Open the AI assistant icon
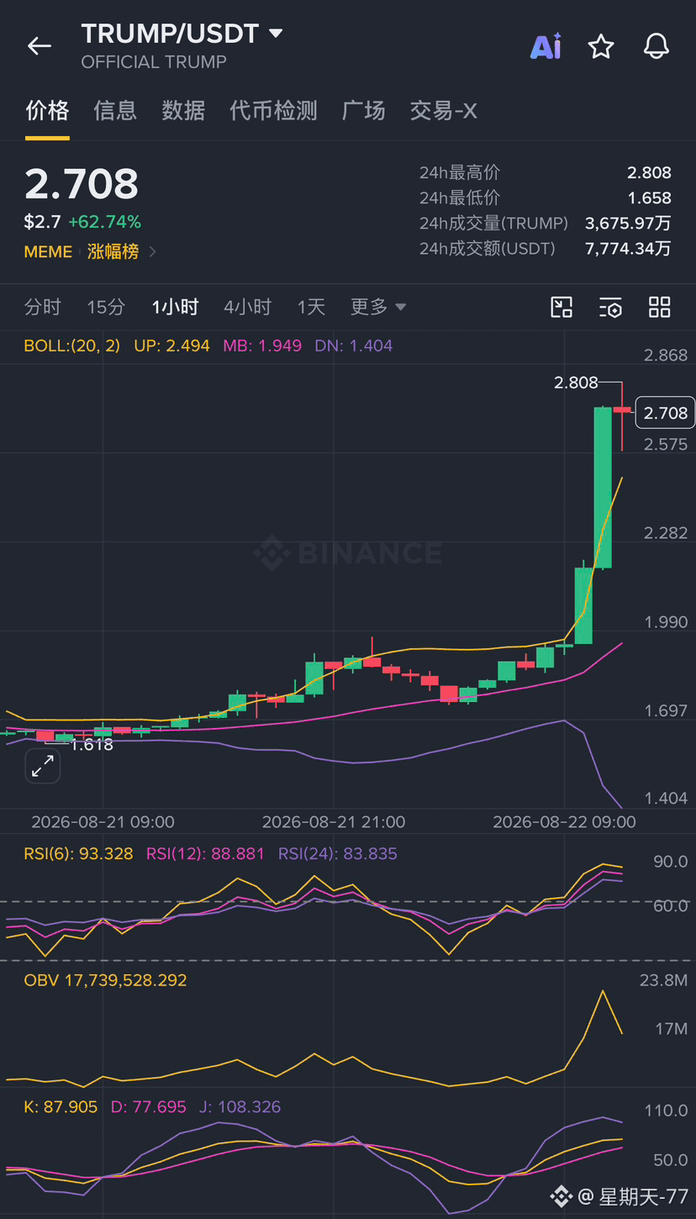This screenshot has width=696, height=1219. (546, 46)
